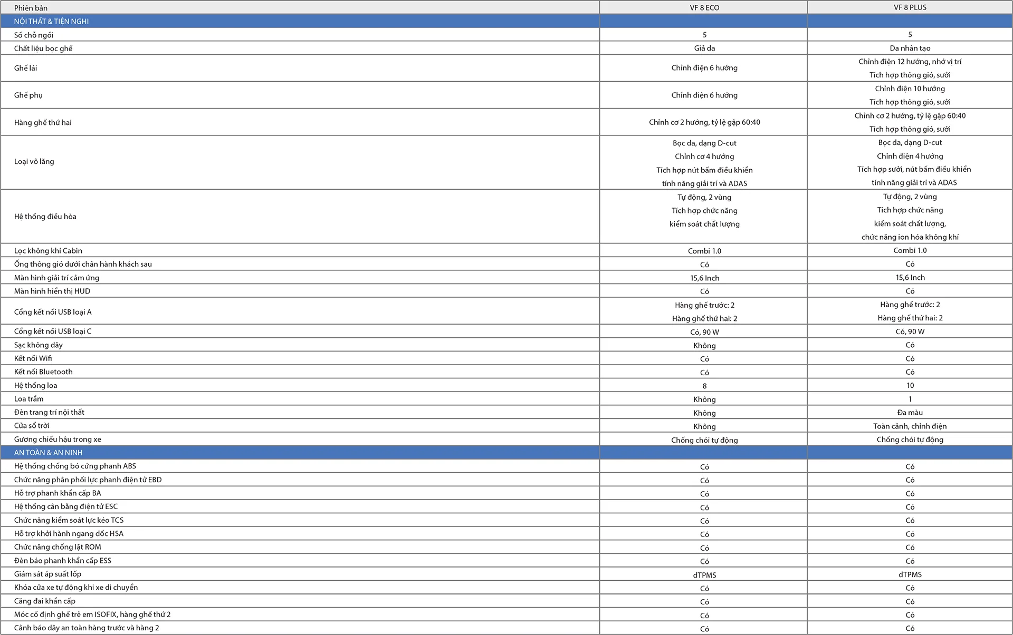Click the Giả da cell
1013x635 pixels.
click(704, 48)
